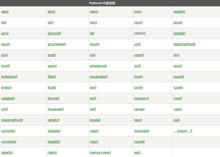220x157 pixels.
Task: Click the staticmethod() link
Action: tap(184, 44)
